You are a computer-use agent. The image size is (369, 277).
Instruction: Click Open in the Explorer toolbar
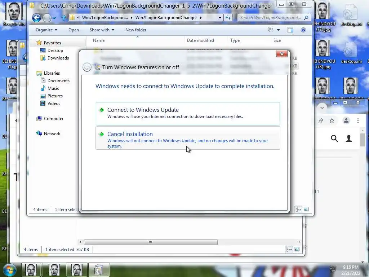coord(74,30)
